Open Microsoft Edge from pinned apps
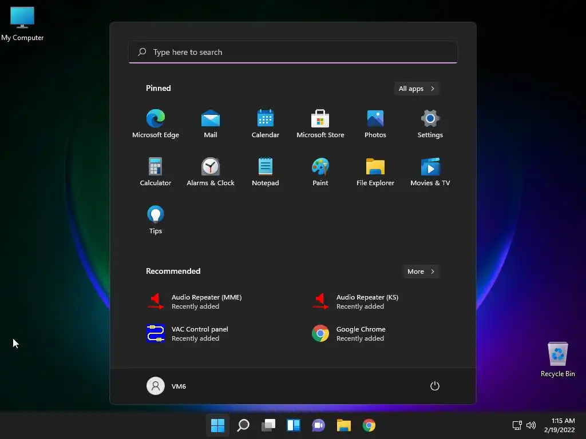The width and height of the screenshot is (586, 439). [156, 124]
